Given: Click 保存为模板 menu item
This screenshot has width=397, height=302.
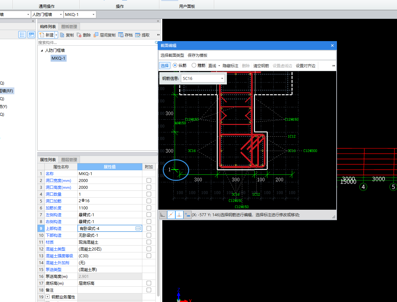Looking at the screenshot, I should pyautogui.click(x=198, y=55).
